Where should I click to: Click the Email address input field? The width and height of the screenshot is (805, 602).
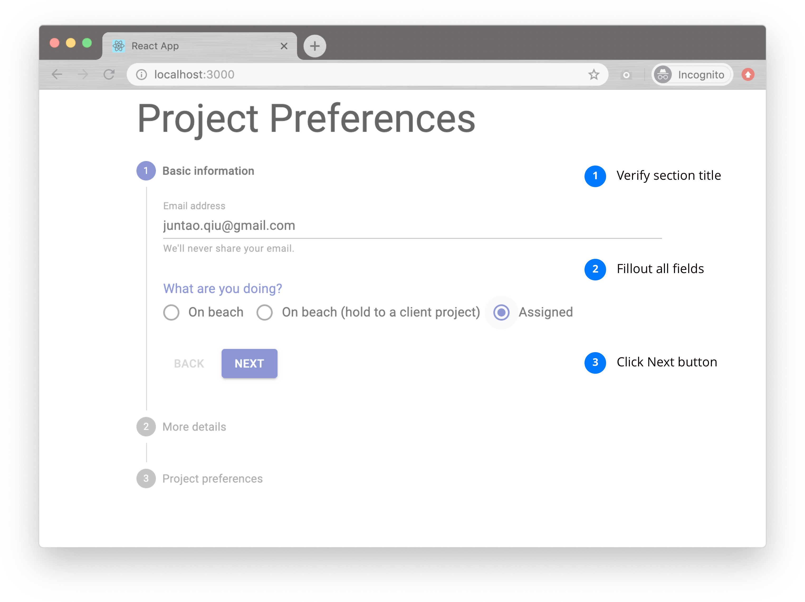(411, 226)
